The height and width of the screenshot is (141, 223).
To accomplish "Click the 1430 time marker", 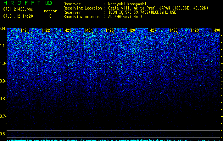I will [216, 30].
